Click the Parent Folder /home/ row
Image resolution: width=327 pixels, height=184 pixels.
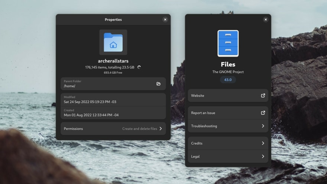113,84
